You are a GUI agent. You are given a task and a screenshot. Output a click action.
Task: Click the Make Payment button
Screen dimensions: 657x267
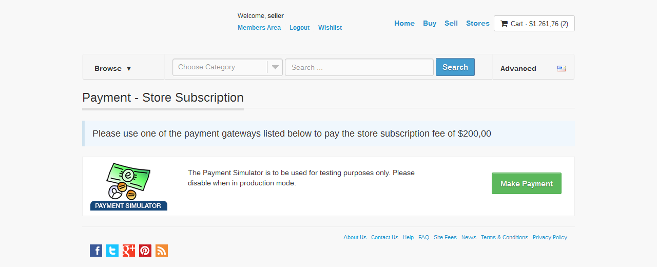(526, 183)
